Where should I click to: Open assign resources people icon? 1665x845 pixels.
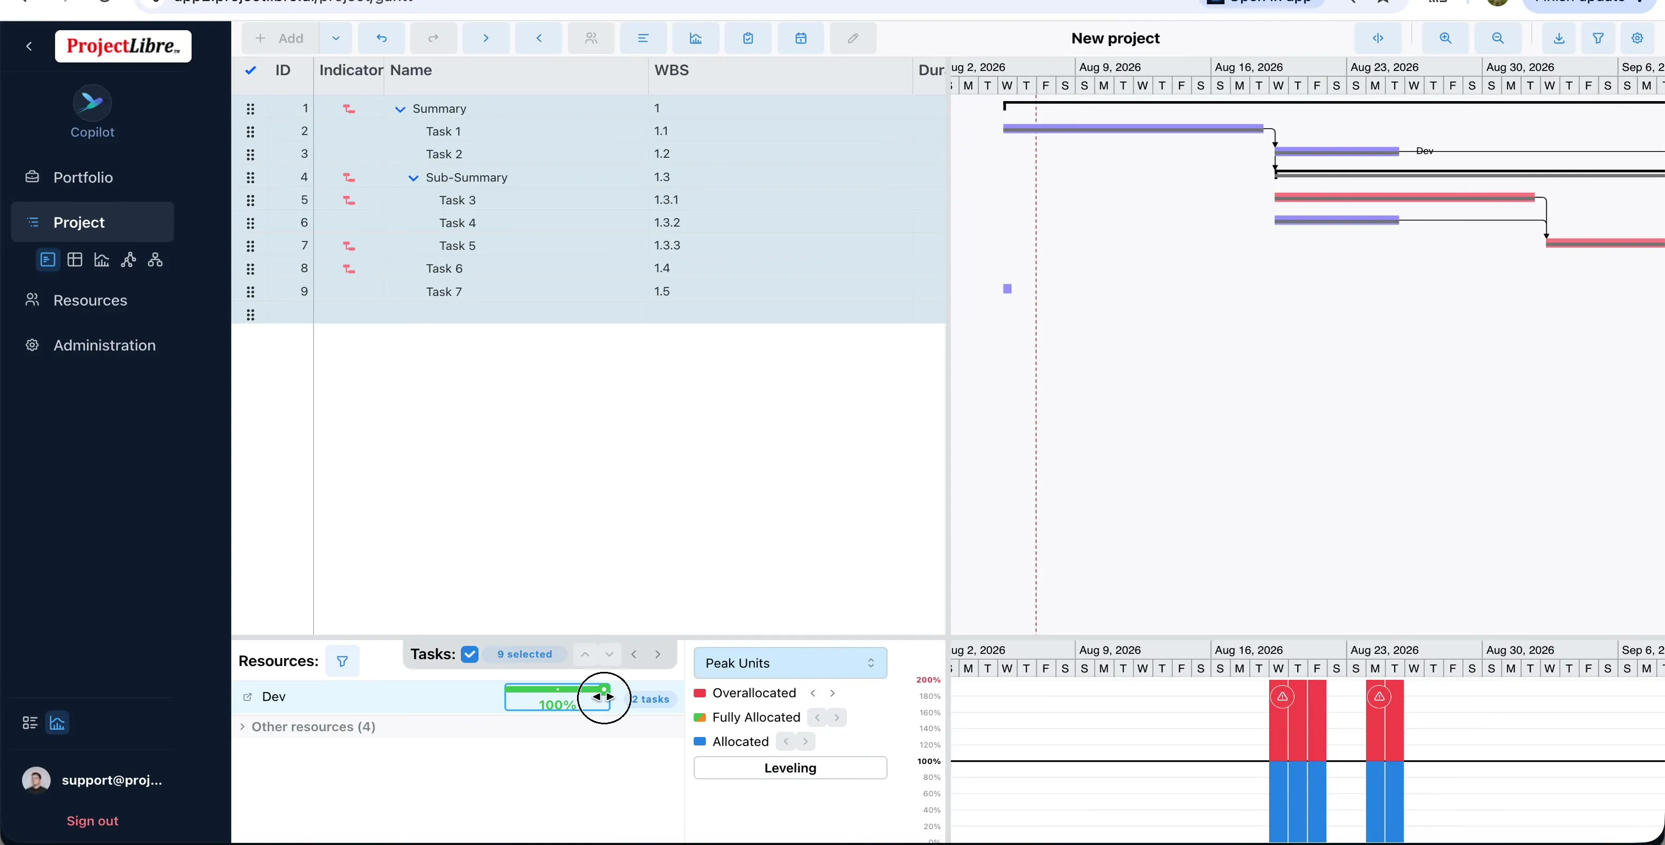591,38
